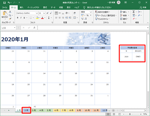Click the Copy icon in the clipboard group
Image resolution: width=150 pixels, height=116 pixels.
[x=10, y=15]
